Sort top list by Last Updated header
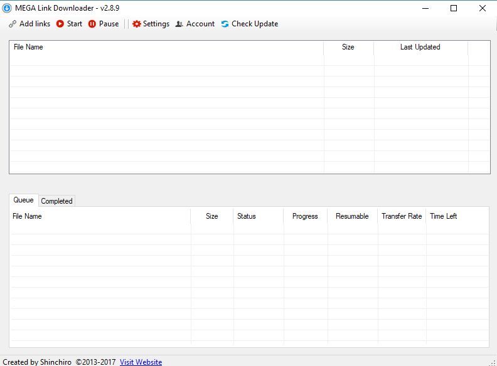497x366 pixels. 421,47
